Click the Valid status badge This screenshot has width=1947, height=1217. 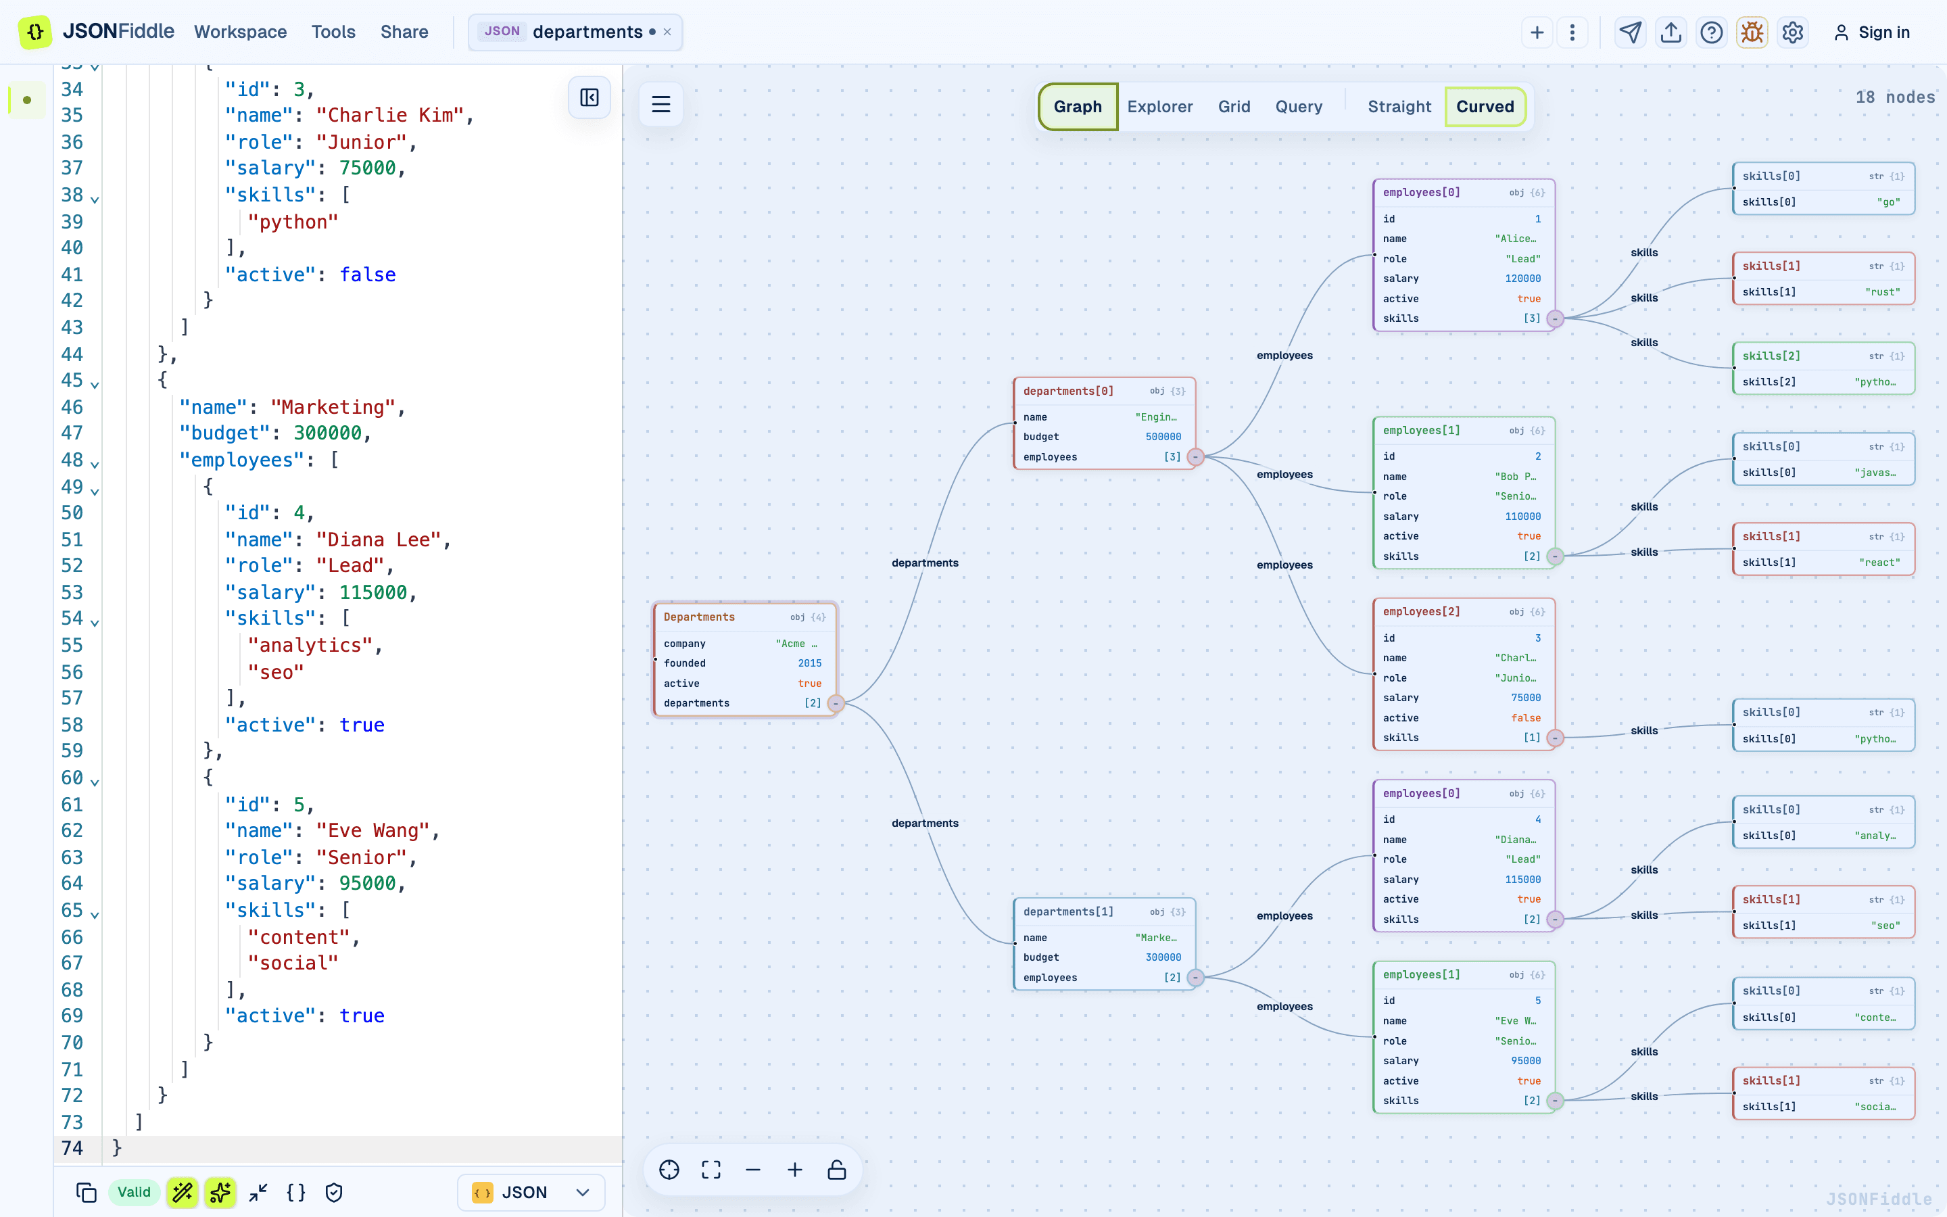[135, 1192]
